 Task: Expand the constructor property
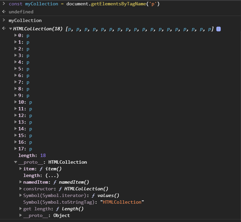(x=21, y=189)
